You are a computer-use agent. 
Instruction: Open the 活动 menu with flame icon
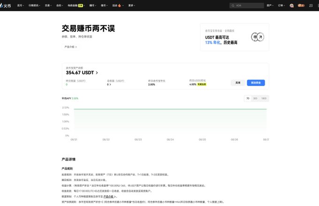(x=118, y=6)
